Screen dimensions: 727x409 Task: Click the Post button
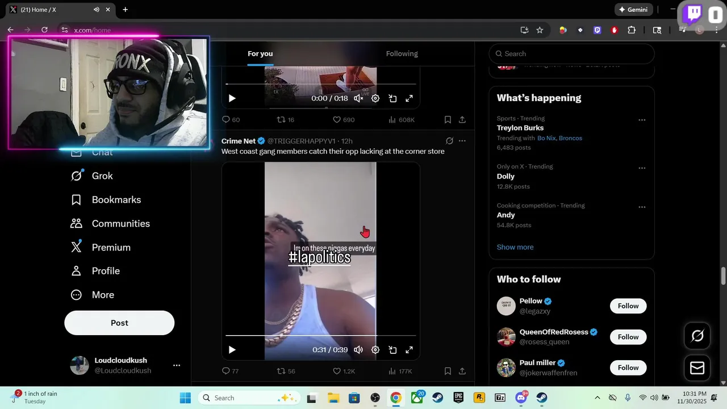[119, 323]
